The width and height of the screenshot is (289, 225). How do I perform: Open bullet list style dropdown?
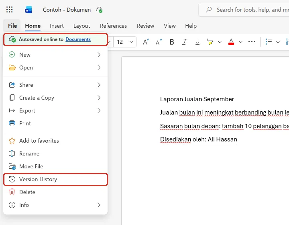pyautogui.click(x=278, y=42)
